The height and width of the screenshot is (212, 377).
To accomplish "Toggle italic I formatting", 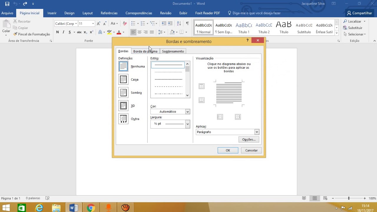I will [x=63, y=32].
